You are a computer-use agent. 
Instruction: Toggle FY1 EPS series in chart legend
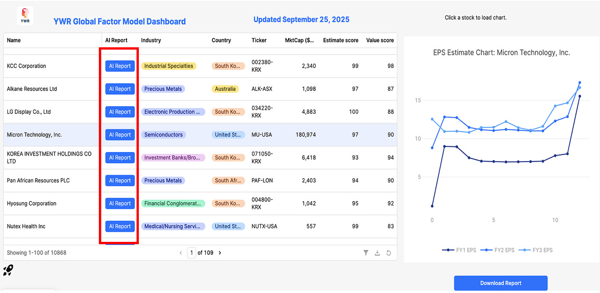(x=459, y=250)
